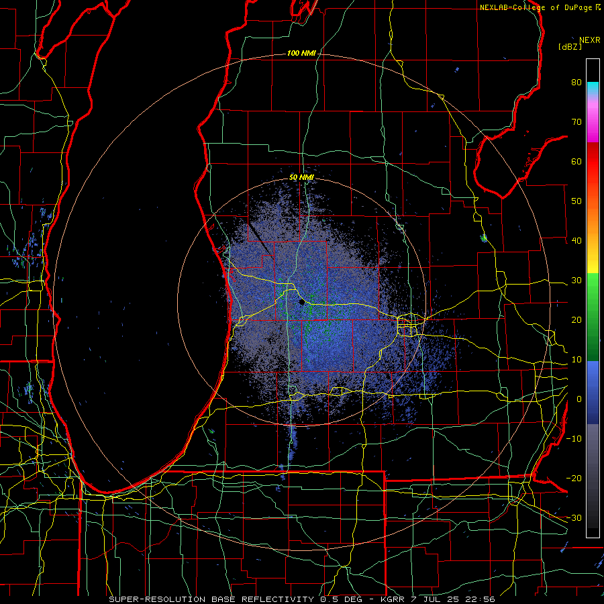Click the -20 dBZ scale value
Viewport: 604px width, 604px height.
574,478
